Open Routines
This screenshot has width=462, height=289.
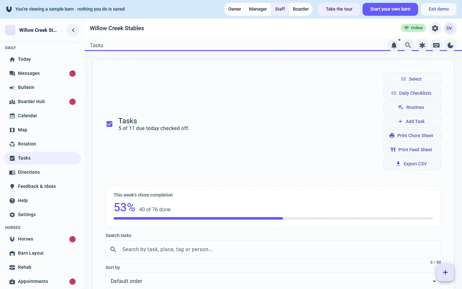412,107
